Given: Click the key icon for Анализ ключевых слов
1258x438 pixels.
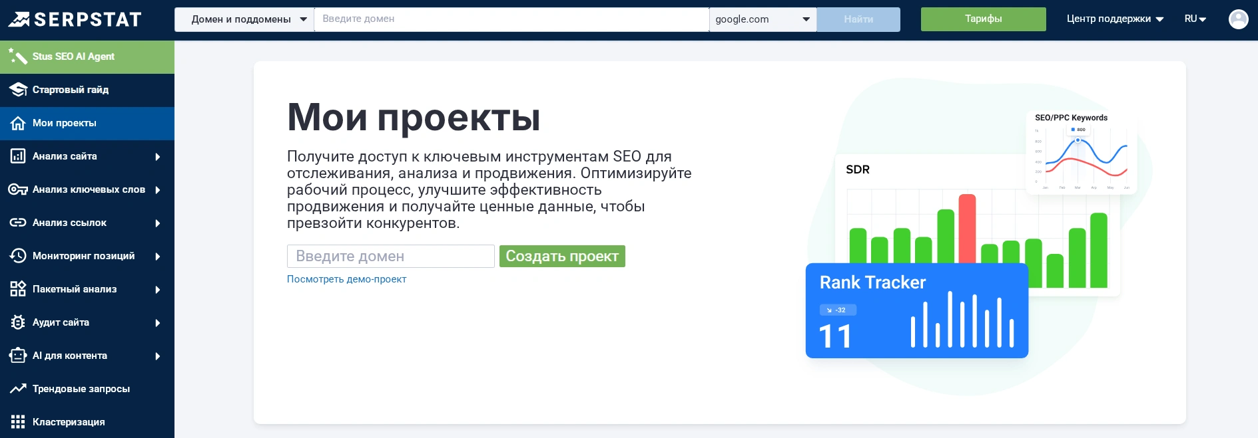Looking at the screenshot, I should [x=18, y=189].
